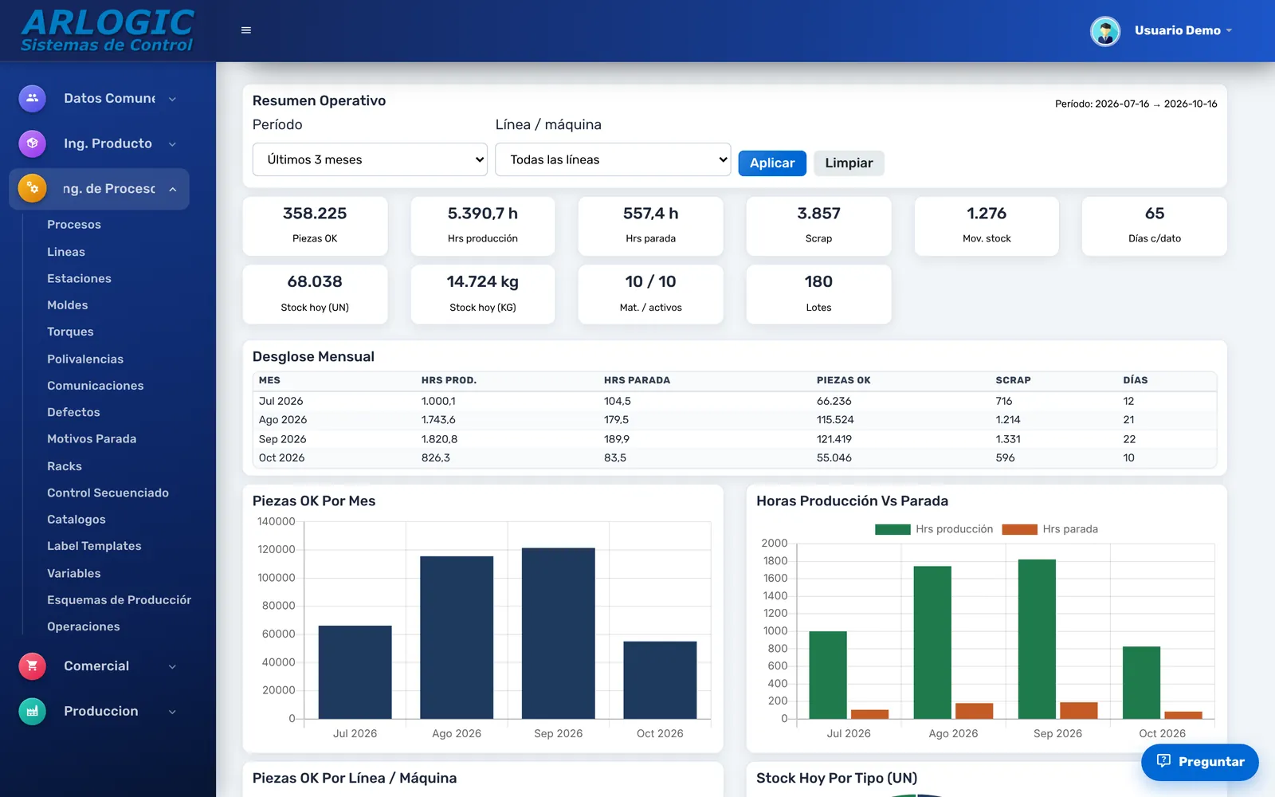Image resolution: width=1275 pixels, height=797 pixels.
Task: Collapse the Ing. de Procesos menu chevron
Action: [x=172, y=189]
